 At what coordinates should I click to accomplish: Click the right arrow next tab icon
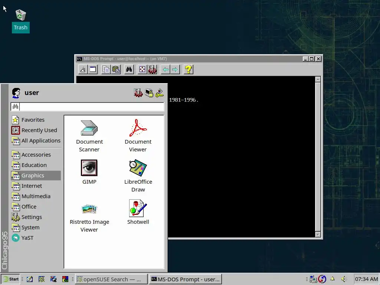pos(175,69)
